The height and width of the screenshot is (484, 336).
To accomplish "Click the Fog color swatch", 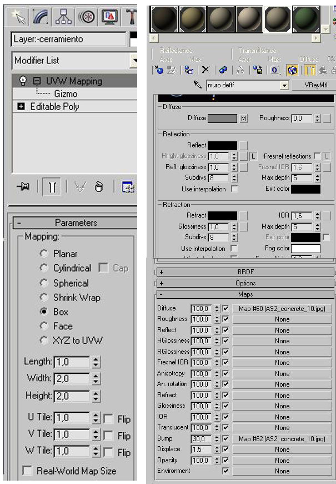I will (305, 249).
